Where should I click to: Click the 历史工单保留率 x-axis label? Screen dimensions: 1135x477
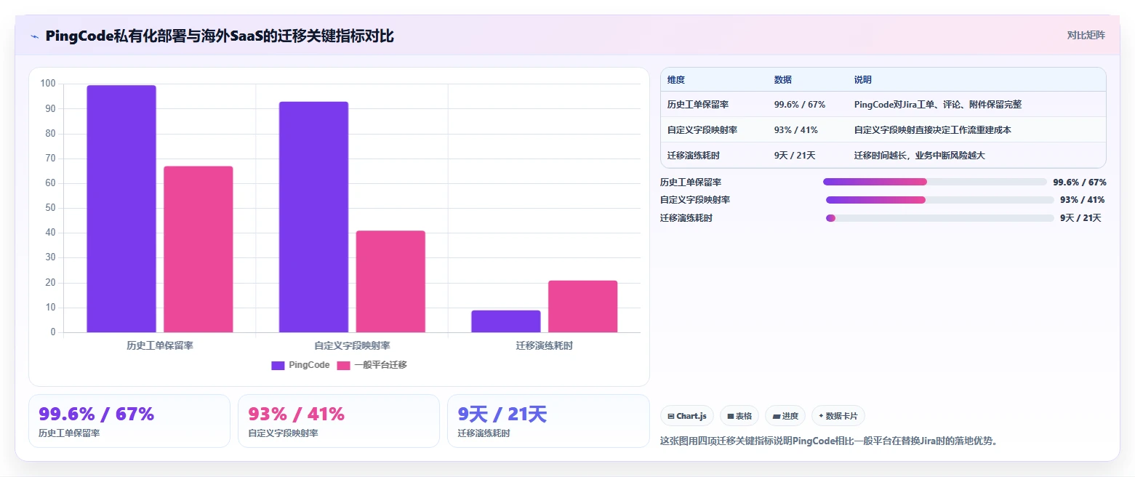(160, 346)
